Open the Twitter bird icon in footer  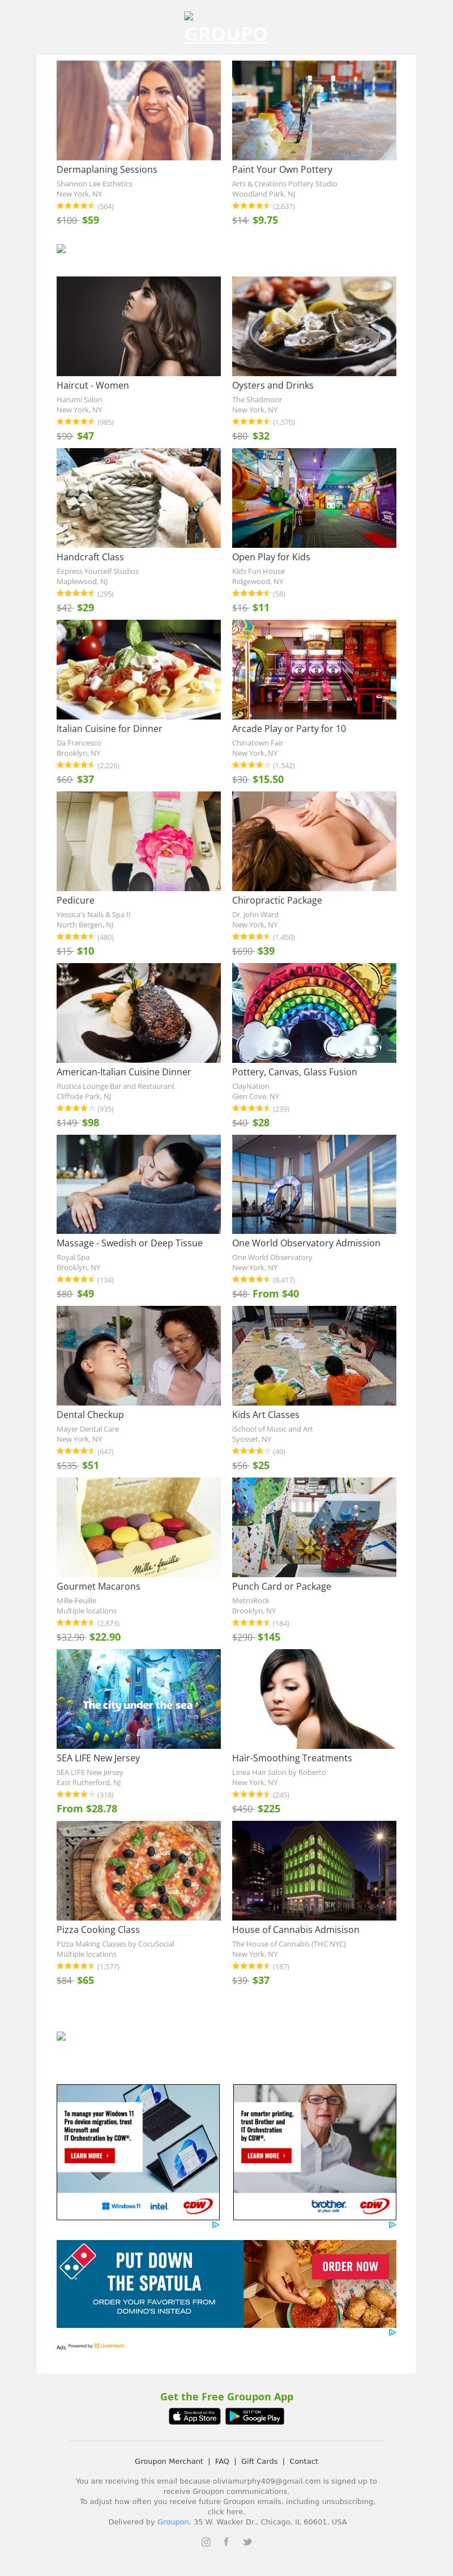(247, 2541)
